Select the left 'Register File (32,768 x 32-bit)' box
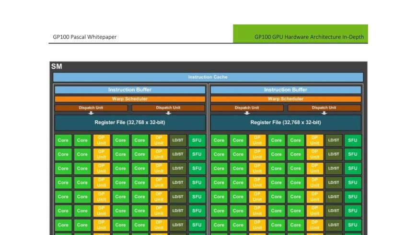The width and height of the screenshot is (417, 235). coord(130,122)
